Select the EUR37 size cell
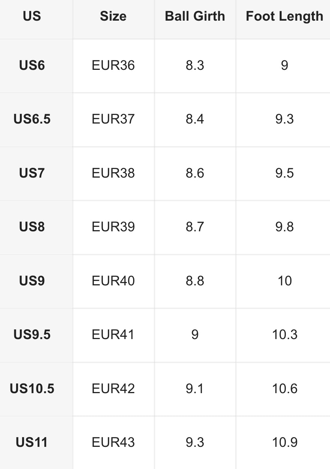Screen dimensions: 330x469 tap(113, 119)
